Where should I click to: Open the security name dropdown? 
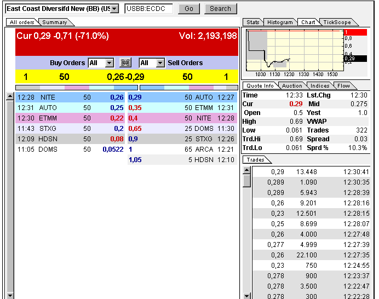point(114,9)
